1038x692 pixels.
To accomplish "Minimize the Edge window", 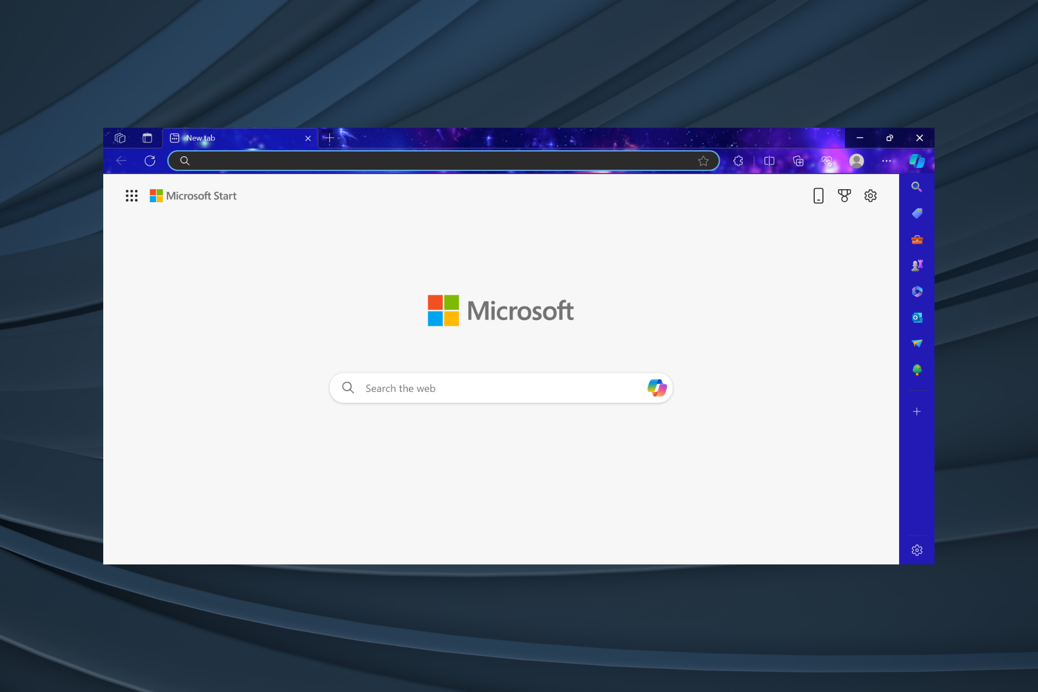I will point(860,138).
